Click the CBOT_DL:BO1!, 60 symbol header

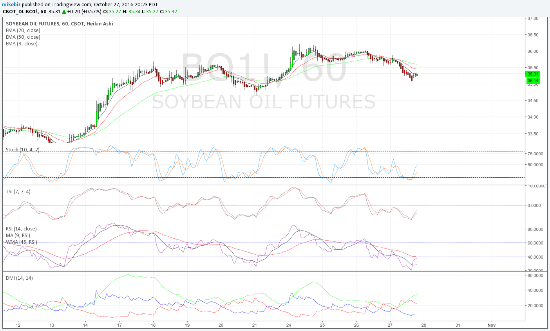[x=25, y=11]
